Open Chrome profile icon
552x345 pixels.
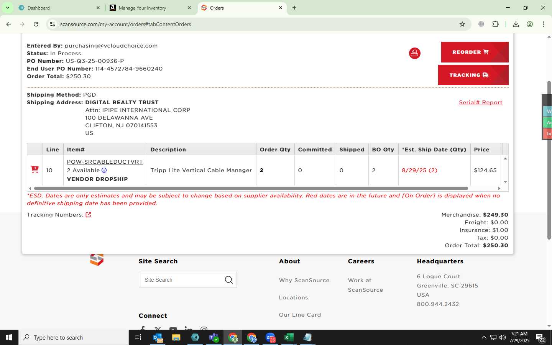pyautogui.click(x=530, y=24)
